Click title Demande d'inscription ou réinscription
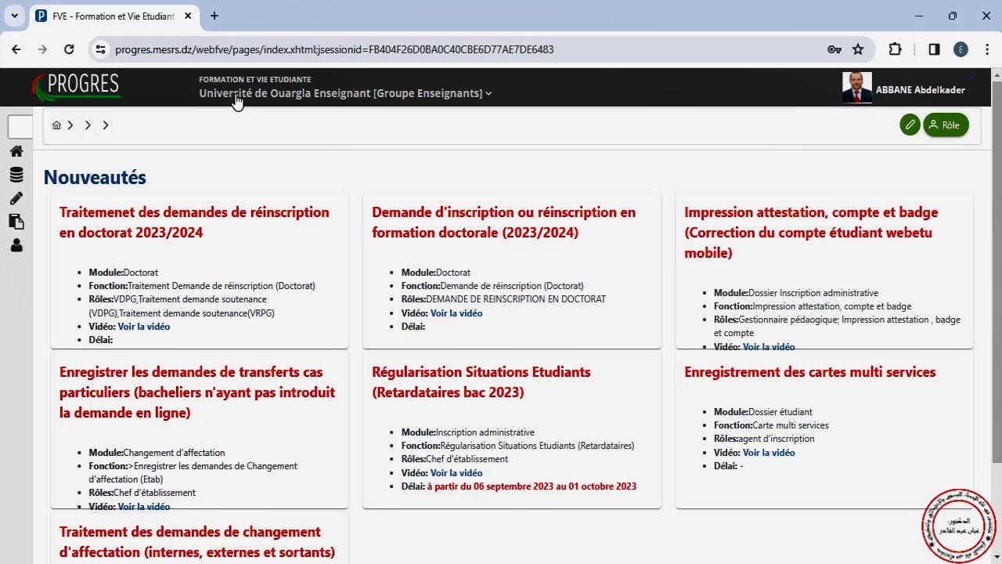The height and width of the screenshot is (564, 1002). tap(503, 222)
